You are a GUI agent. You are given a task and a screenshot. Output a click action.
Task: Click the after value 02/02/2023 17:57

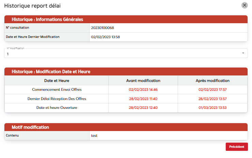coord(212,90)
